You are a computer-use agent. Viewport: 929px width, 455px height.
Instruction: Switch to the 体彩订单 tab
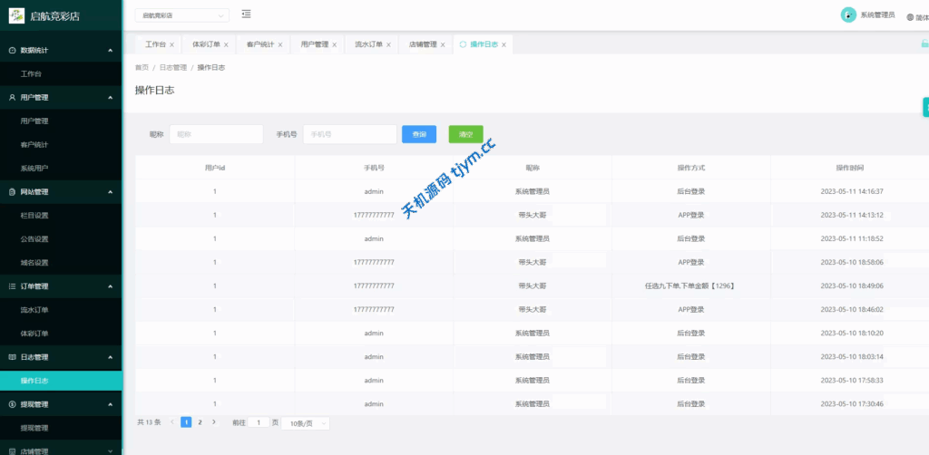click(206, 44)
